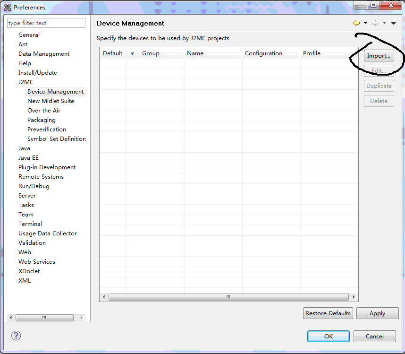The width and height of the screenshot is (405, 354).
Task: Click the back navigation arrow icon
Action: click(356, 23)
